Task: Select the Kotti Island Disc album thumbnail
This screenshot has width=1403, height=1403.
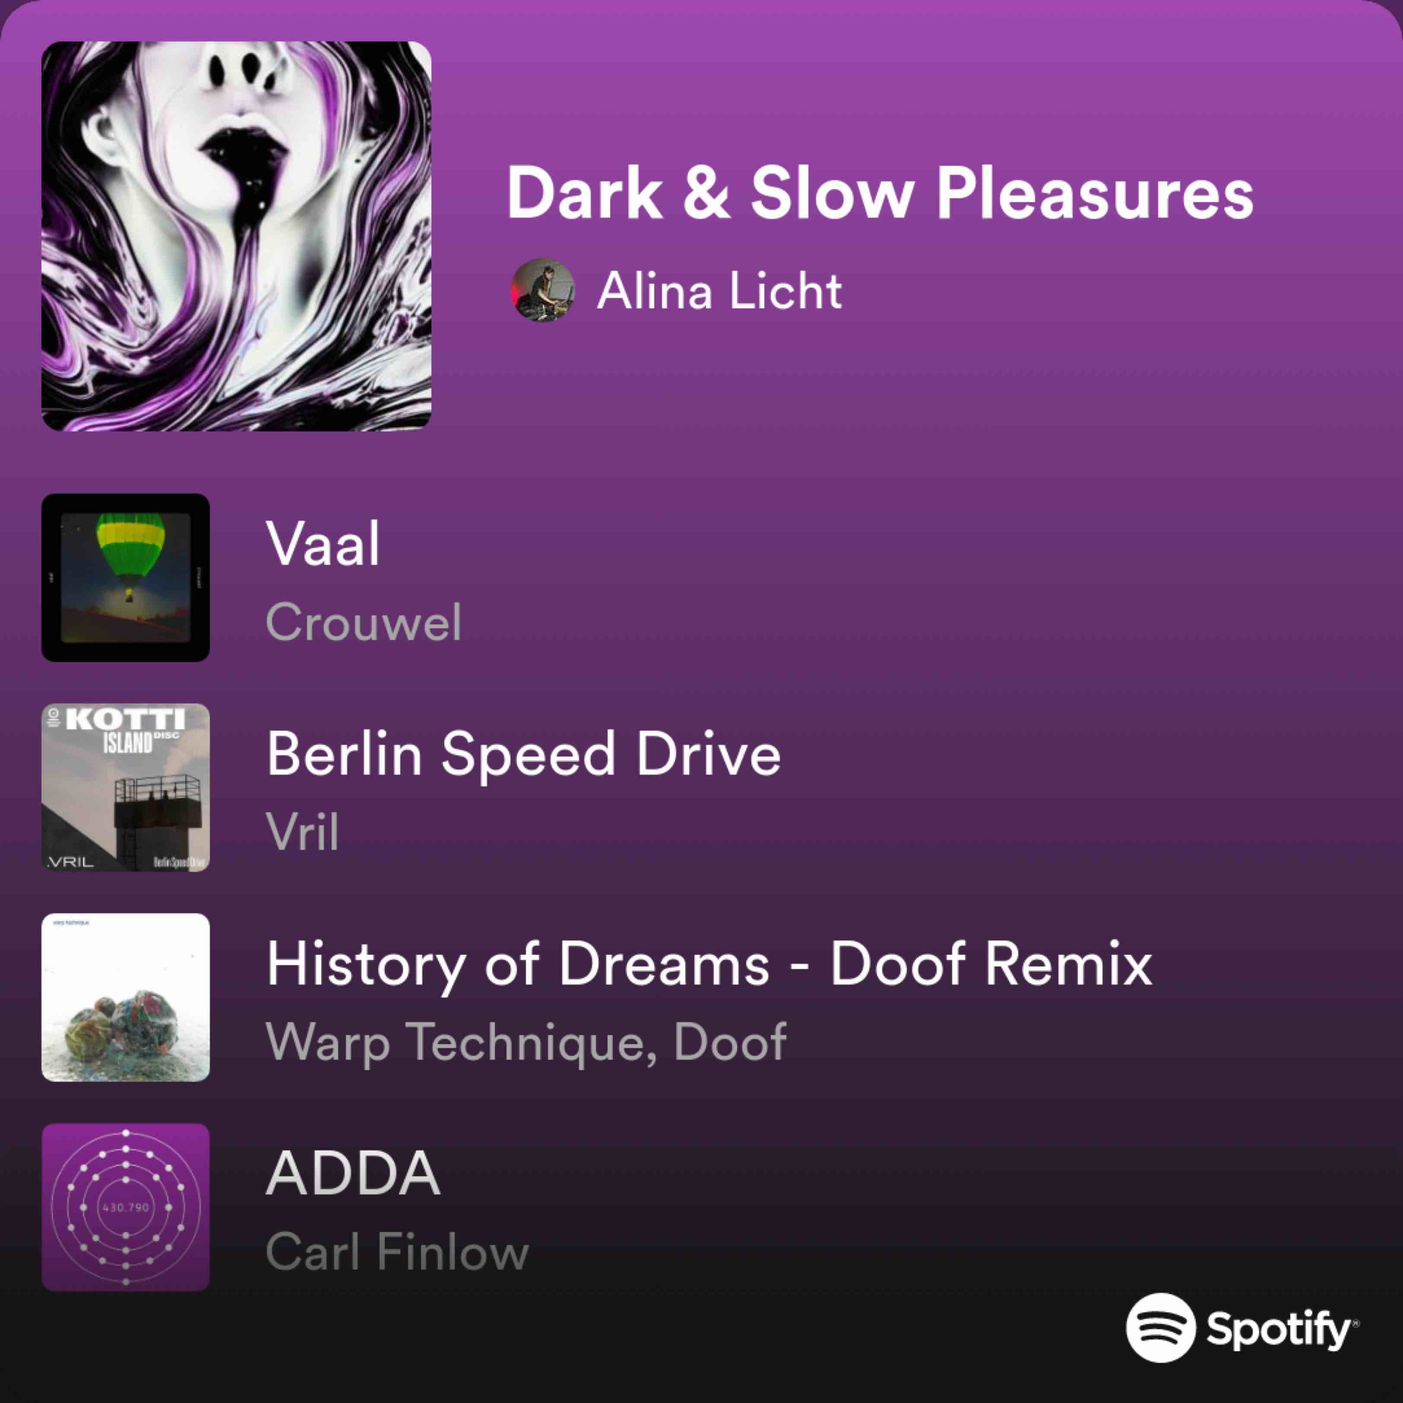Action: coord(126,787)
